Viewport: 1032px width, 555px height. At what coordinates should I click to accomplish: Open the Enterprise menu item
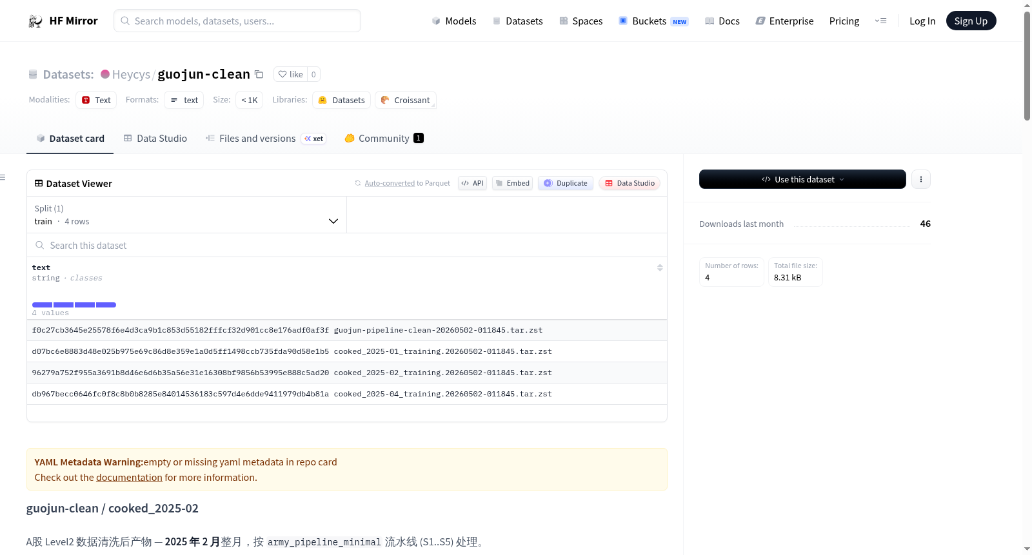click(x=784, y=21)
